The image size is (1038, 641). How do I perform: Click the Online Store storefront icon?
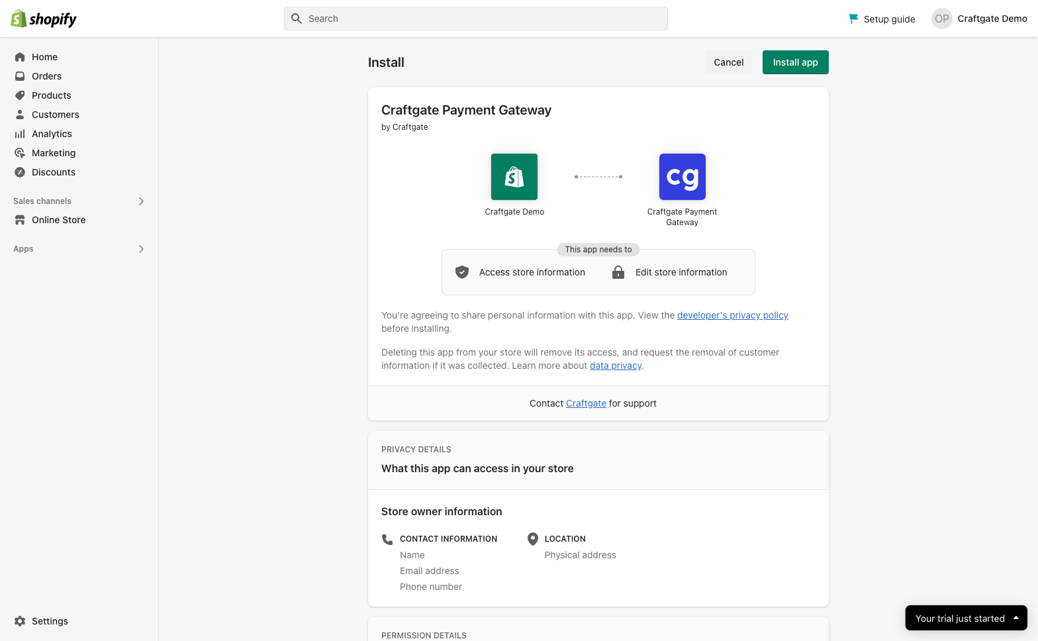(20, 220)
